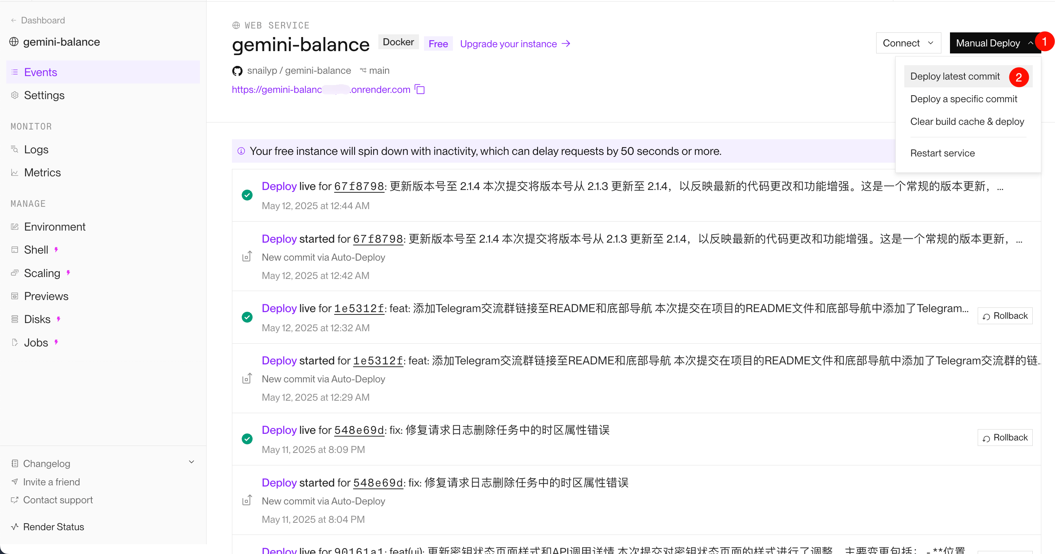The width and height of the screenshot is (1055, 554).
Task: Click Upgrade your instance link
Action: pos(515,44)
